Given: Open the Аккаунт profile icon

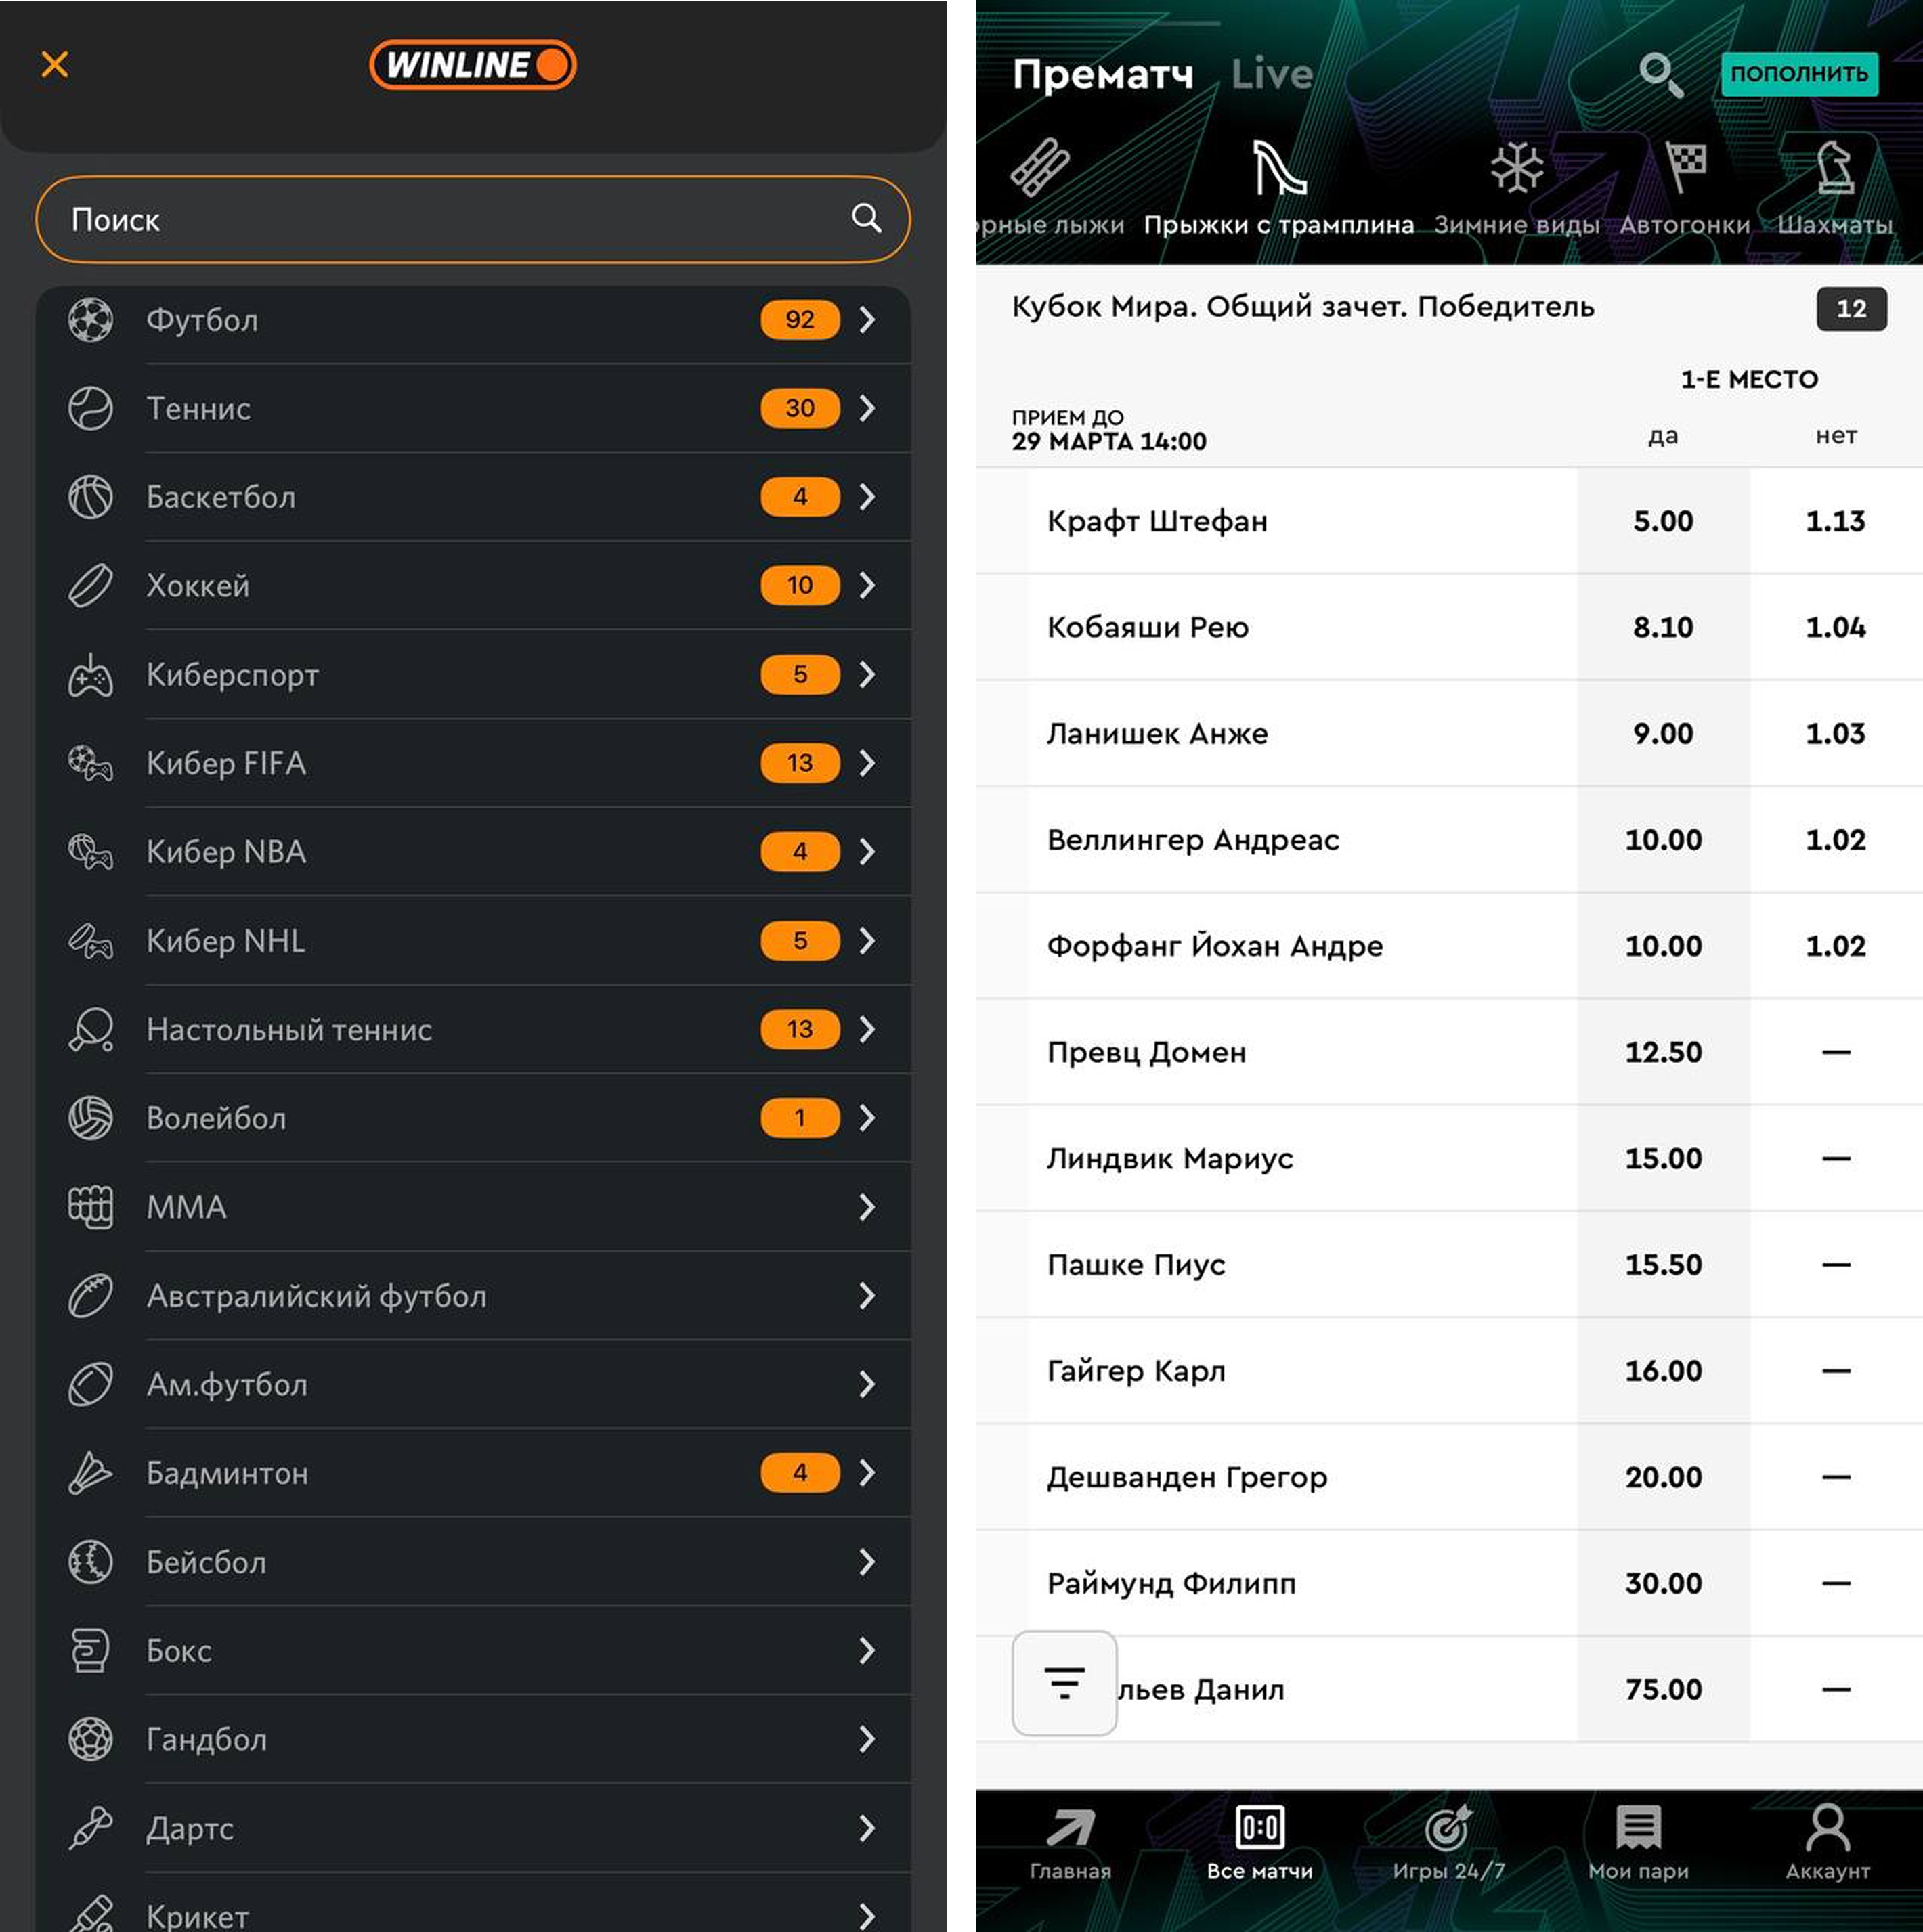Looking at the screenshot, I should point(1827,1843).
